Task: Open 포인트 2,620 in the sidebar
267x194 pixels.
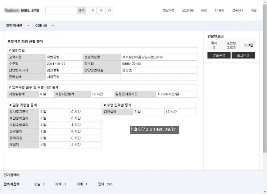Action: (231, 45)
